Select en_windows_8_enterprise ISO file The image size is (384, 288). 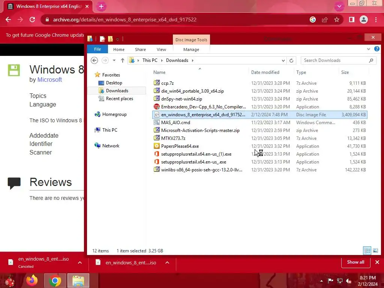pos(260,115)
